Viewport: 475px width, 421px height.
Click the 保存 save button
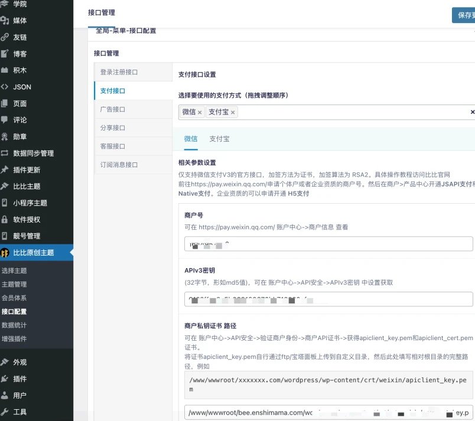[465, 14]
